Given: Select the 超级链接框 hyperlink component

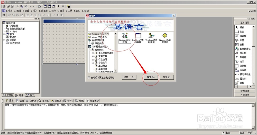Looking at the screenshot, I should coord(243,49).
